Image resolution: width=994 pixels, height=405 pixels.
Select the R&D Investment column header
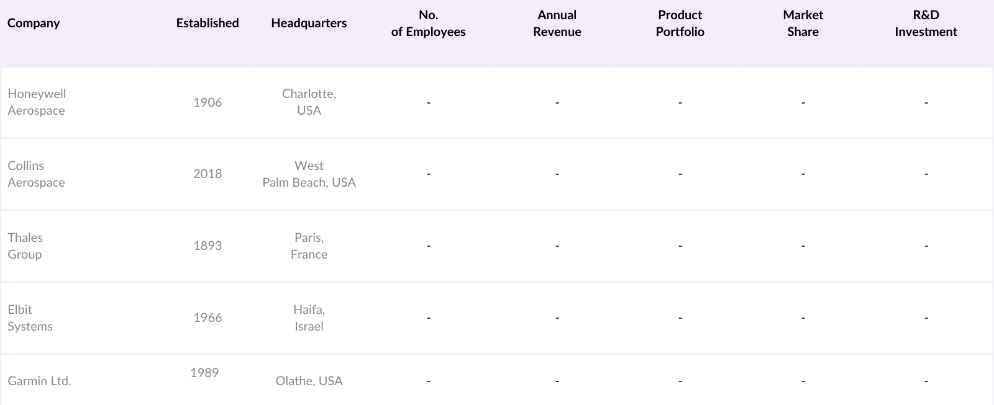click(x=926, y=24)
